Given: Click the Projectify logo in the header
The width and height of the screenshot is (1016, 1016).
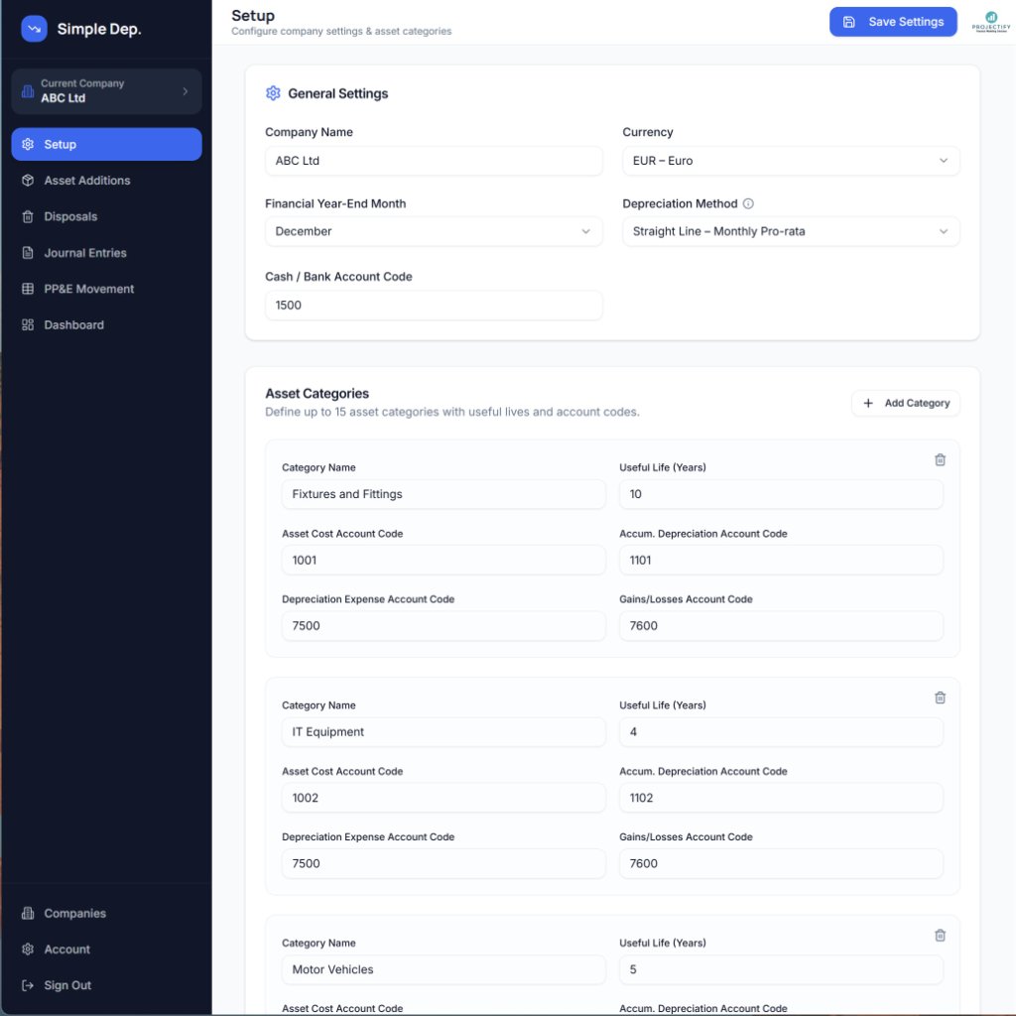Looking at the screenshot, I should click(x=991, y=22).
